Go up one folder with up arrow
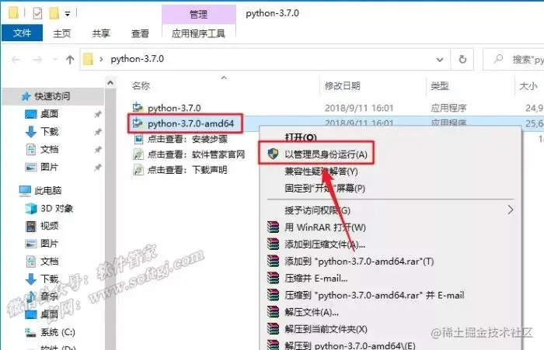 coord(70,60)
